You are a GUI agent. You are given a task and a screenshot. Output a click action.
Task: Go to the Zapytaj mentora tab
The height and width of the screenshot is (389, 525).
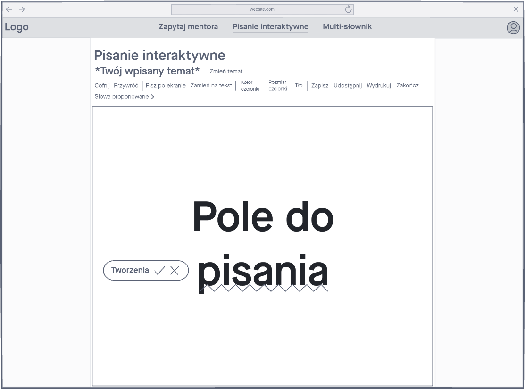[188, 27]
